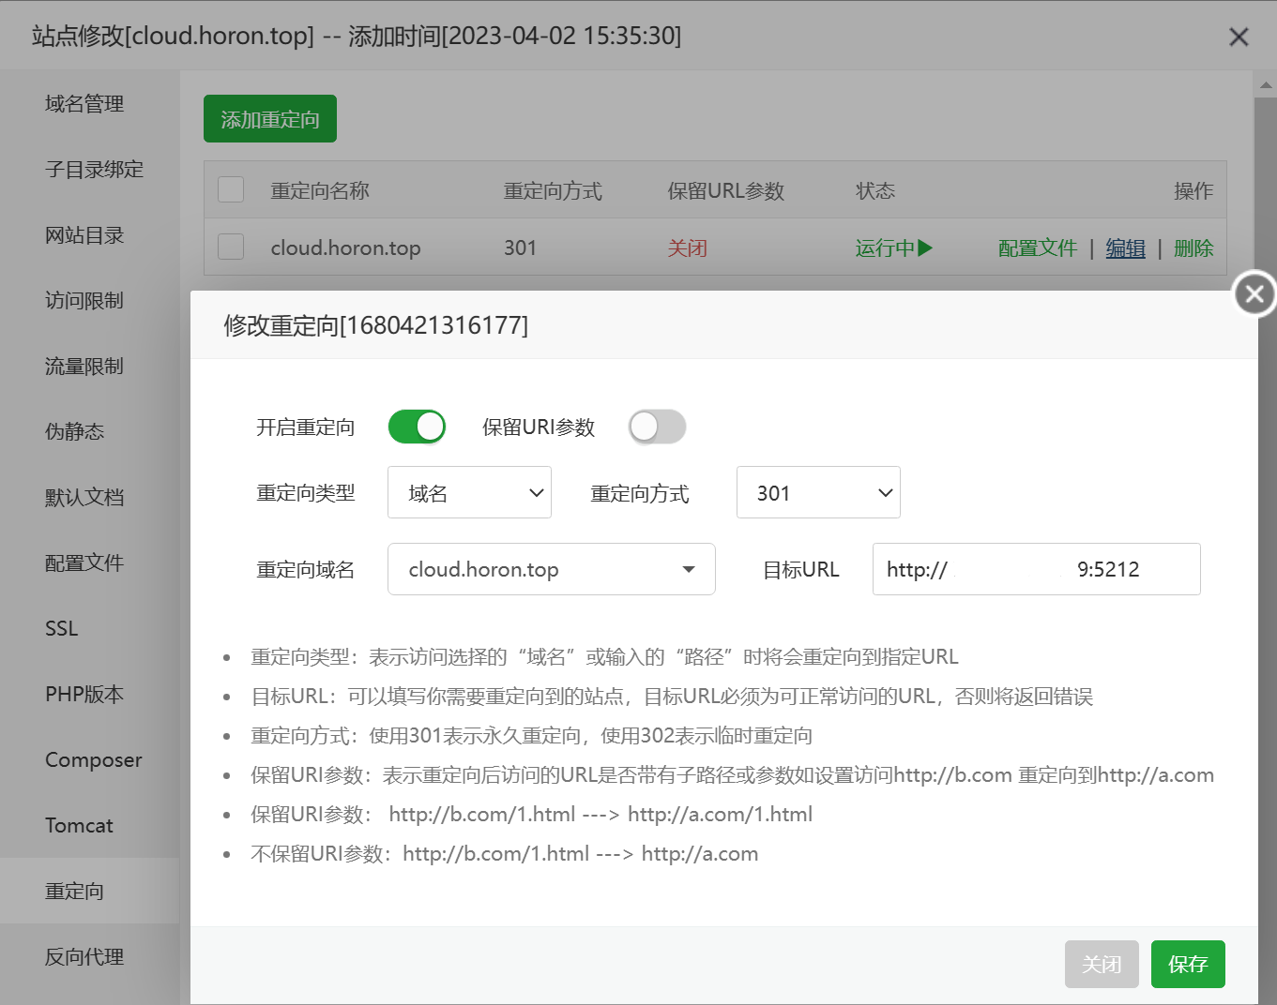
Task: Check the select-all header checkbox
Action: point(231,190)
